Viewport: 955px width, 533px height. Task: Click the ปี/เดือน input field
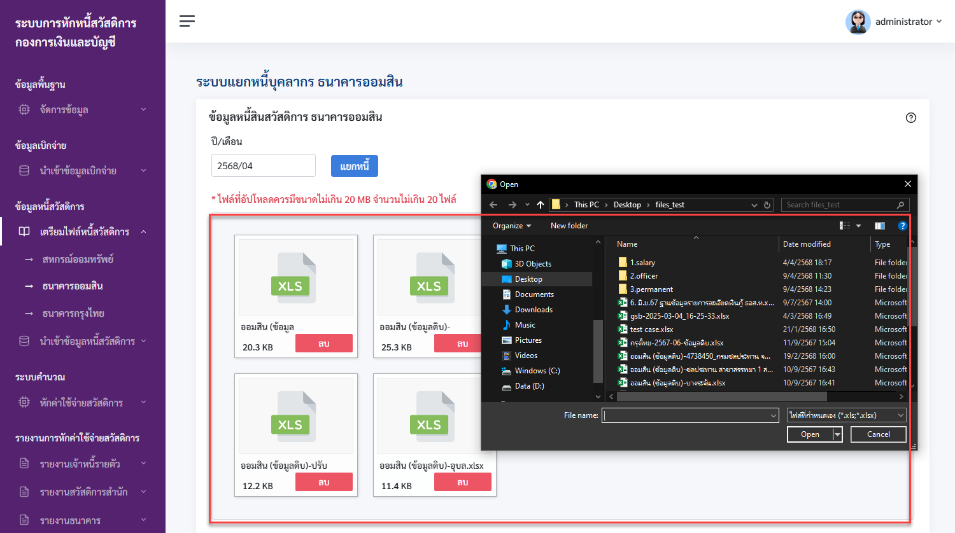pyautogui.click(x=264, y=165)
